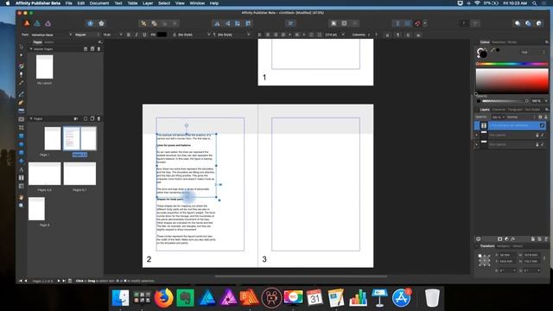
Task: Open the snapping options dropdown arrow
Action: point(425,23)
